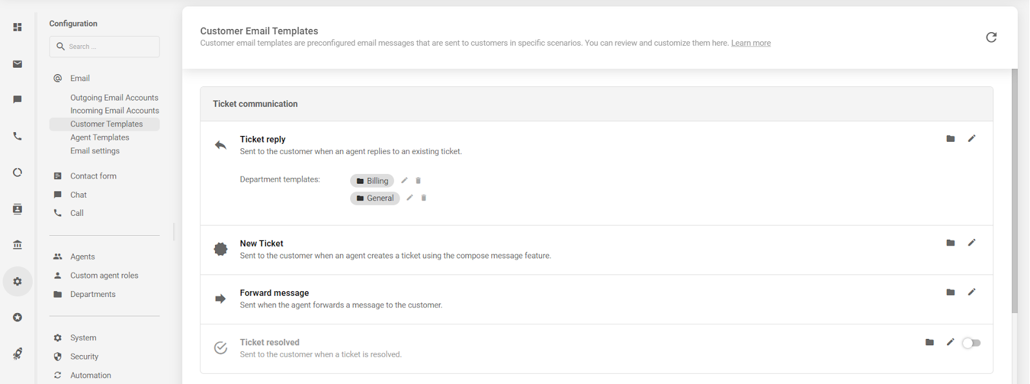Edit the Forward message template
This screenshot has height=384, width=1030.
coord(971,293)
